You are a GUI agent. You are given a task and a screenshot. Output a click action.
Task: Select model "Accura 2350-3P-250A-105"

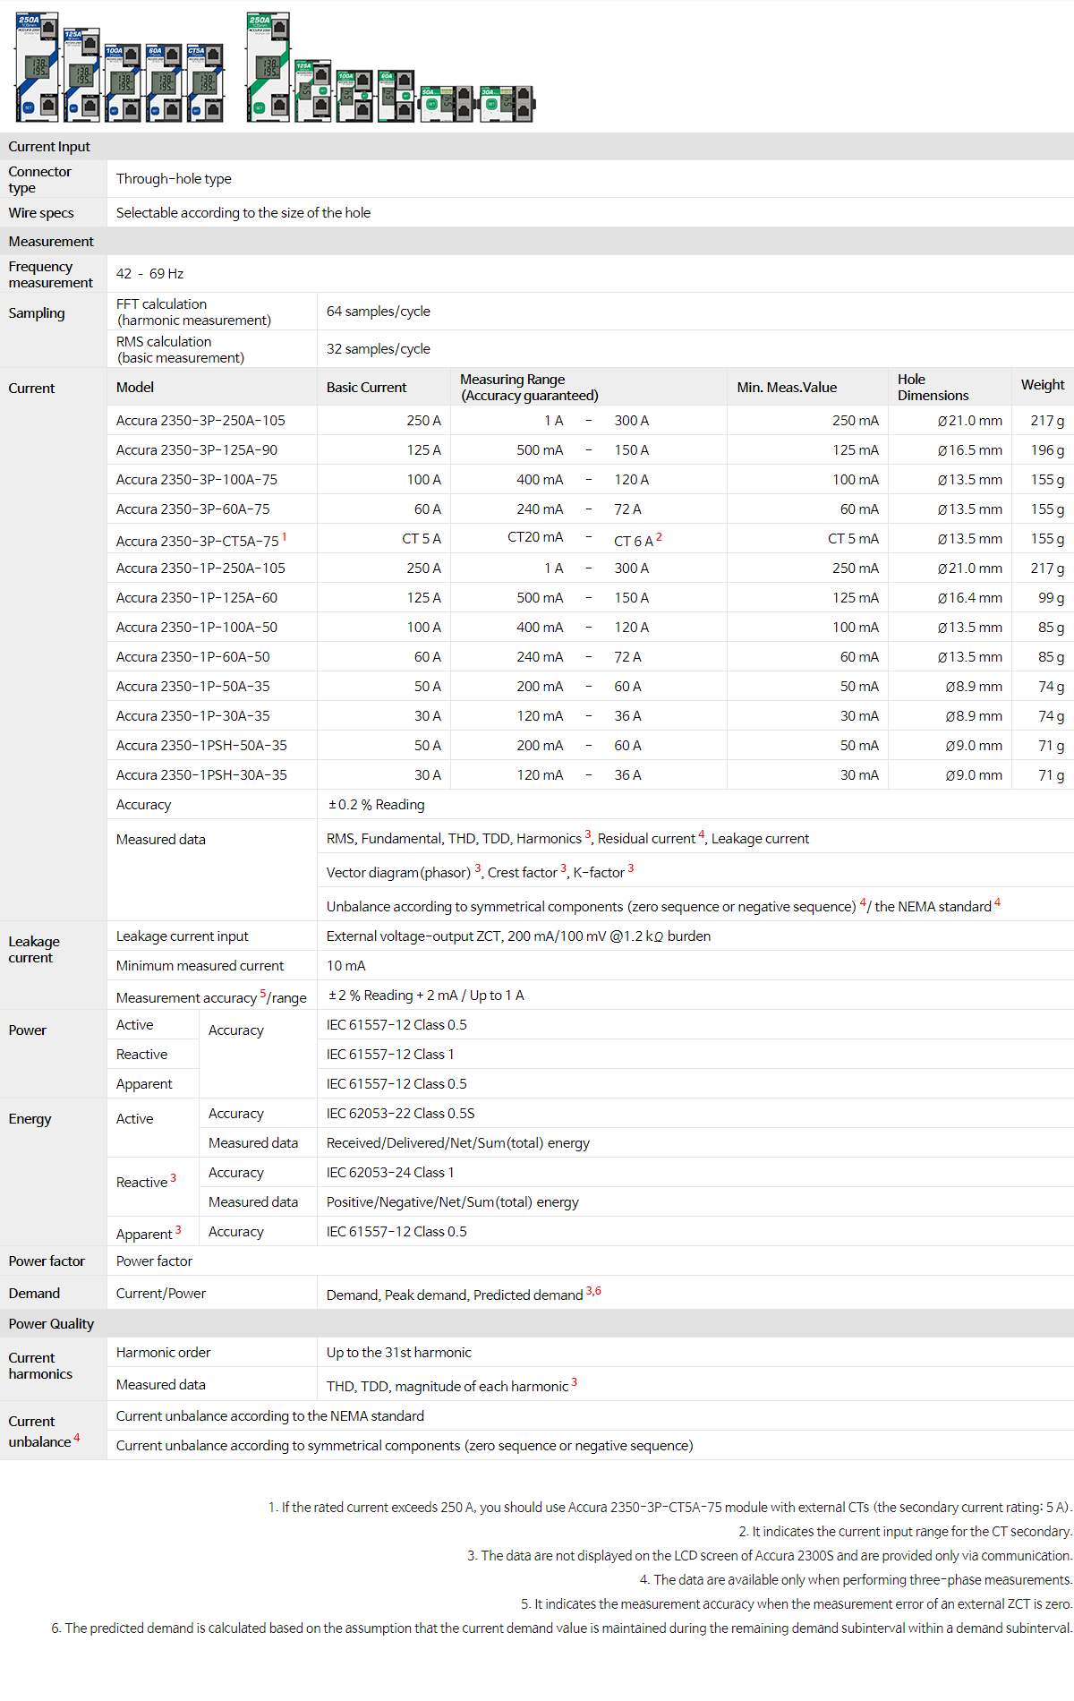[200, 421]
